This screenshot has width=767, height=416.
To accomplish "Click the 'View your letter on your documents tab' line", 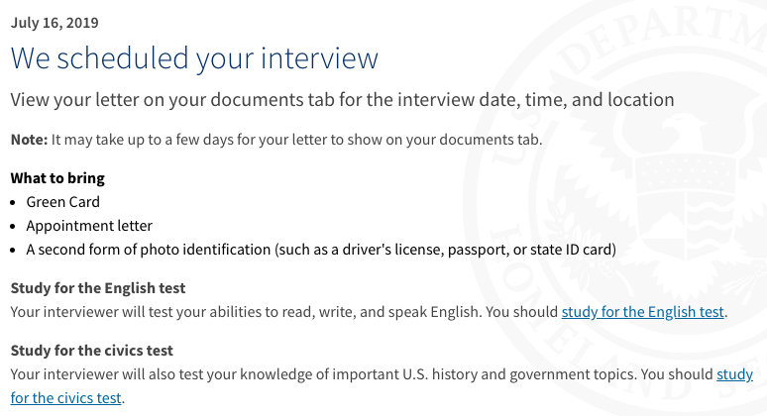I will (x=343, y=100).
